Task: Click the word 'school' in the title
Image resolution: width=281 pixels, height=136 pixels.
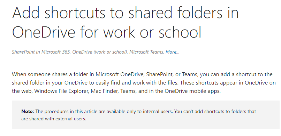Action: click(180, 32)
